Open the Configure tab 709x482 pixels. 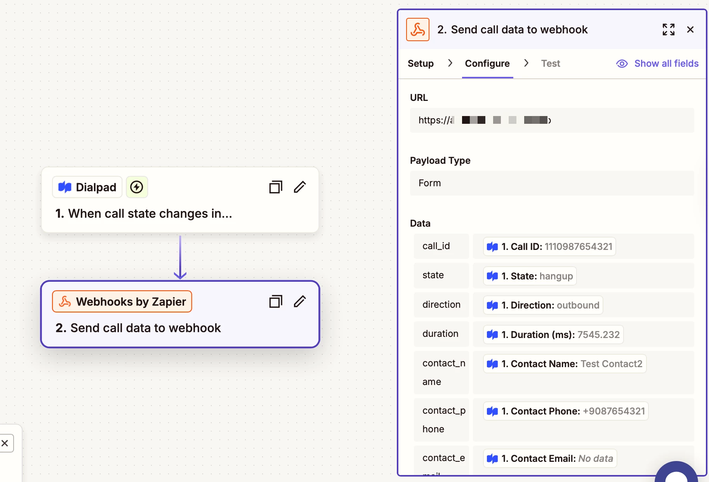pos(487,64)
